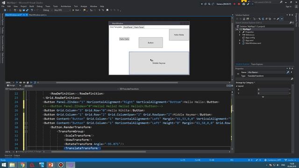The image size is (299, 168).
Task: Expand the Properties node in Solution Explorer
Action: coord(240,32)
